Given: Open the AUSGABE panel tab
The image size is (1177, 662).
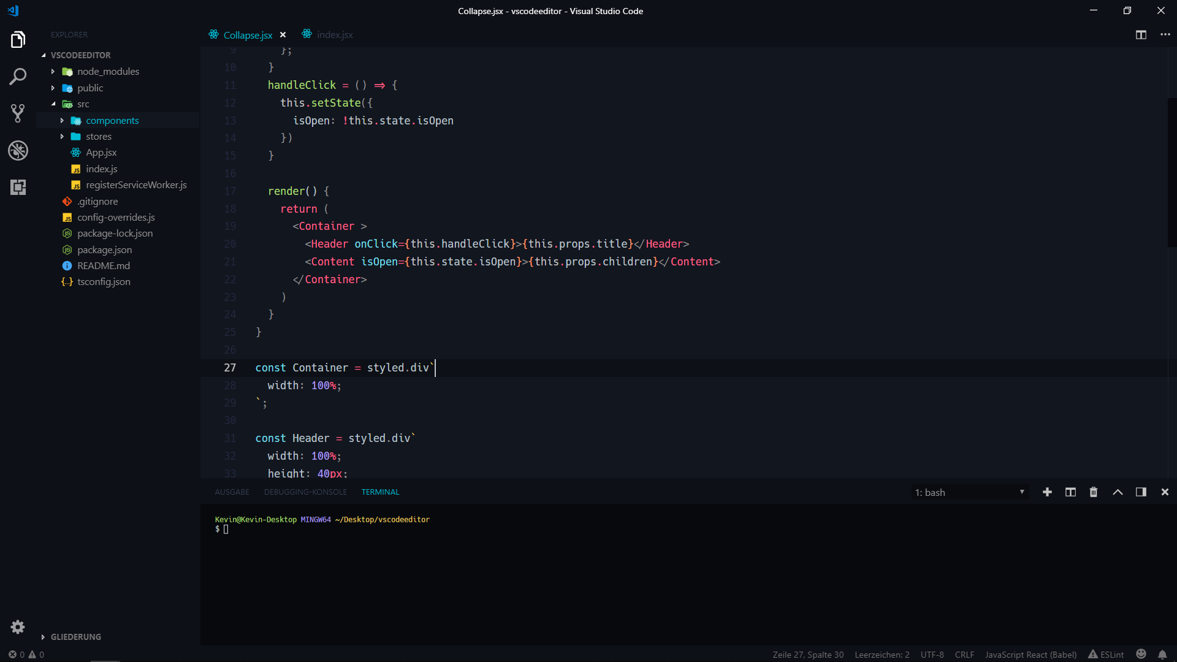Looking at the screenshot, I should click(x=232, y=492).
